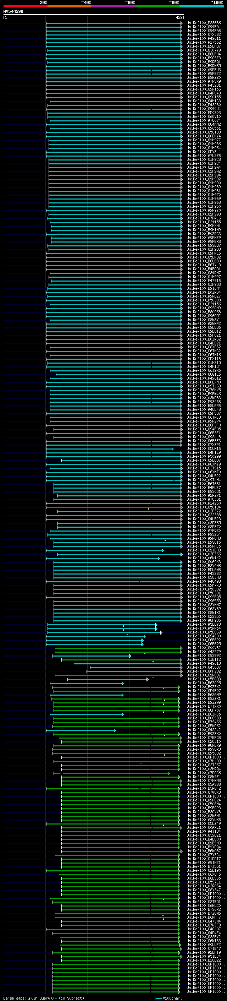227x1001 pixels.
Task: Open hit UniRef100_P23686
Action: 204,23
